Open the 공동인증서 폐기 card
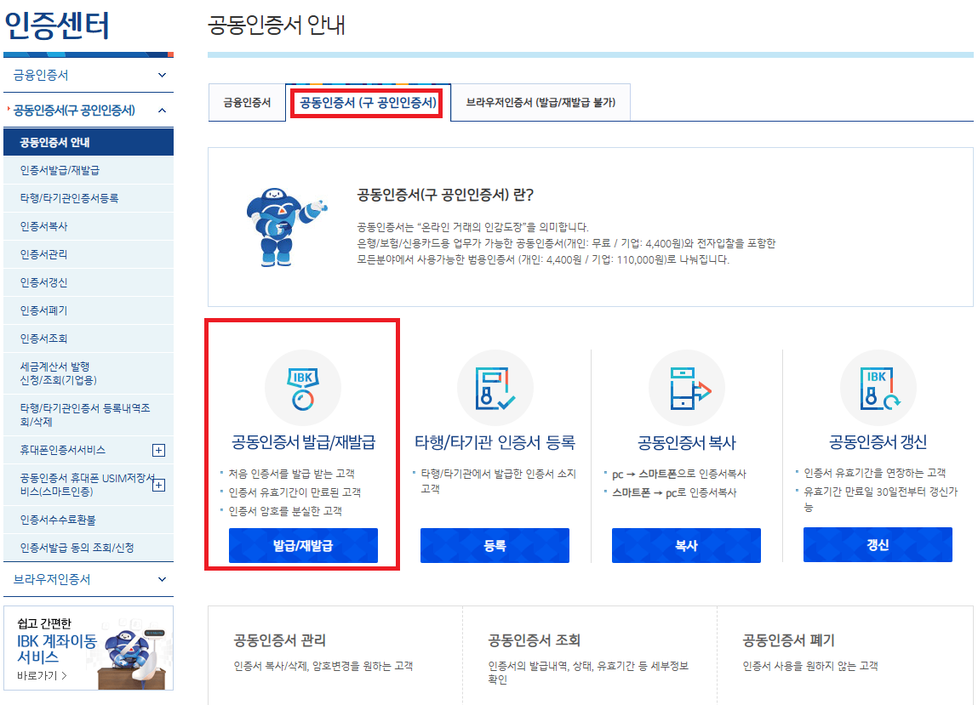This screenshot has height=705, width=978. coord(845,655)
